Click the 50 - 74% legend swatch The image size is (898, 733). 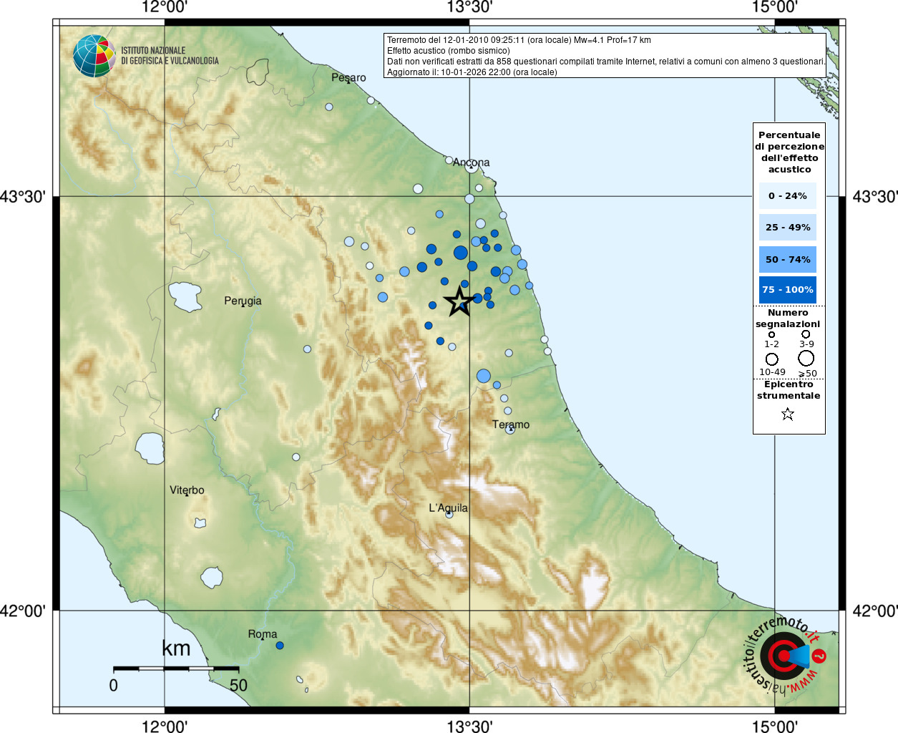(x=788, y=259)
